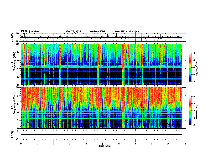The width and height of the screenshot is (208, 161).
Task: Click the "VLF Spectra" plot title
Action: [30, 32]
